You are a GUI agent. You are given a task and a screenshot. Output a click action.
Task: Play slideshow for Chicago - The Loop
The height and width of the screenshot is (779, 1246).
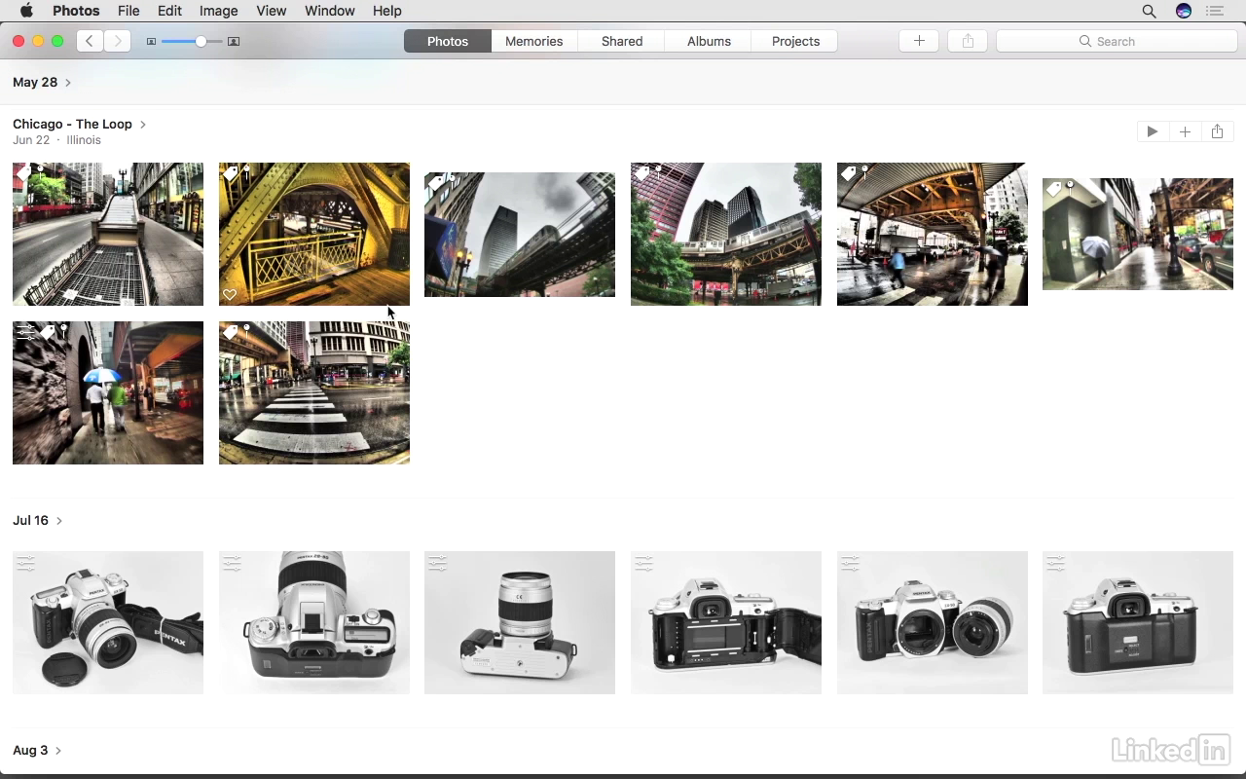[x=1153, y=131]
